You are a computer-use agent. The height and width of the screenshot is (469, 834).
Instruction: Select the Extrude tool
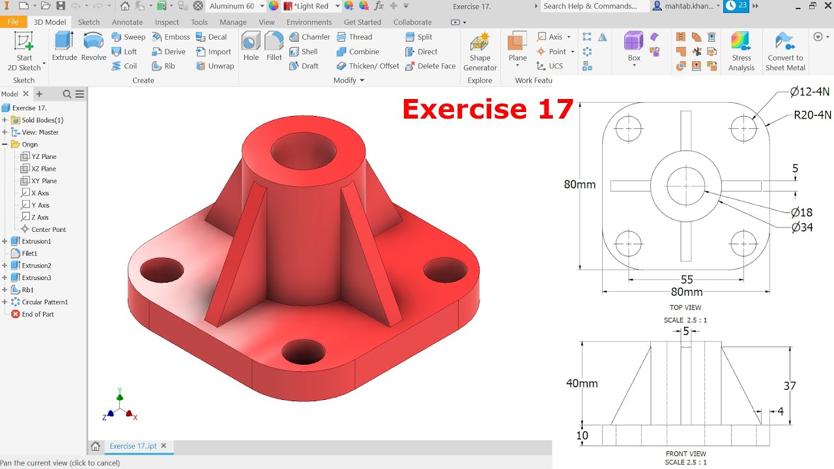[65, 46]
